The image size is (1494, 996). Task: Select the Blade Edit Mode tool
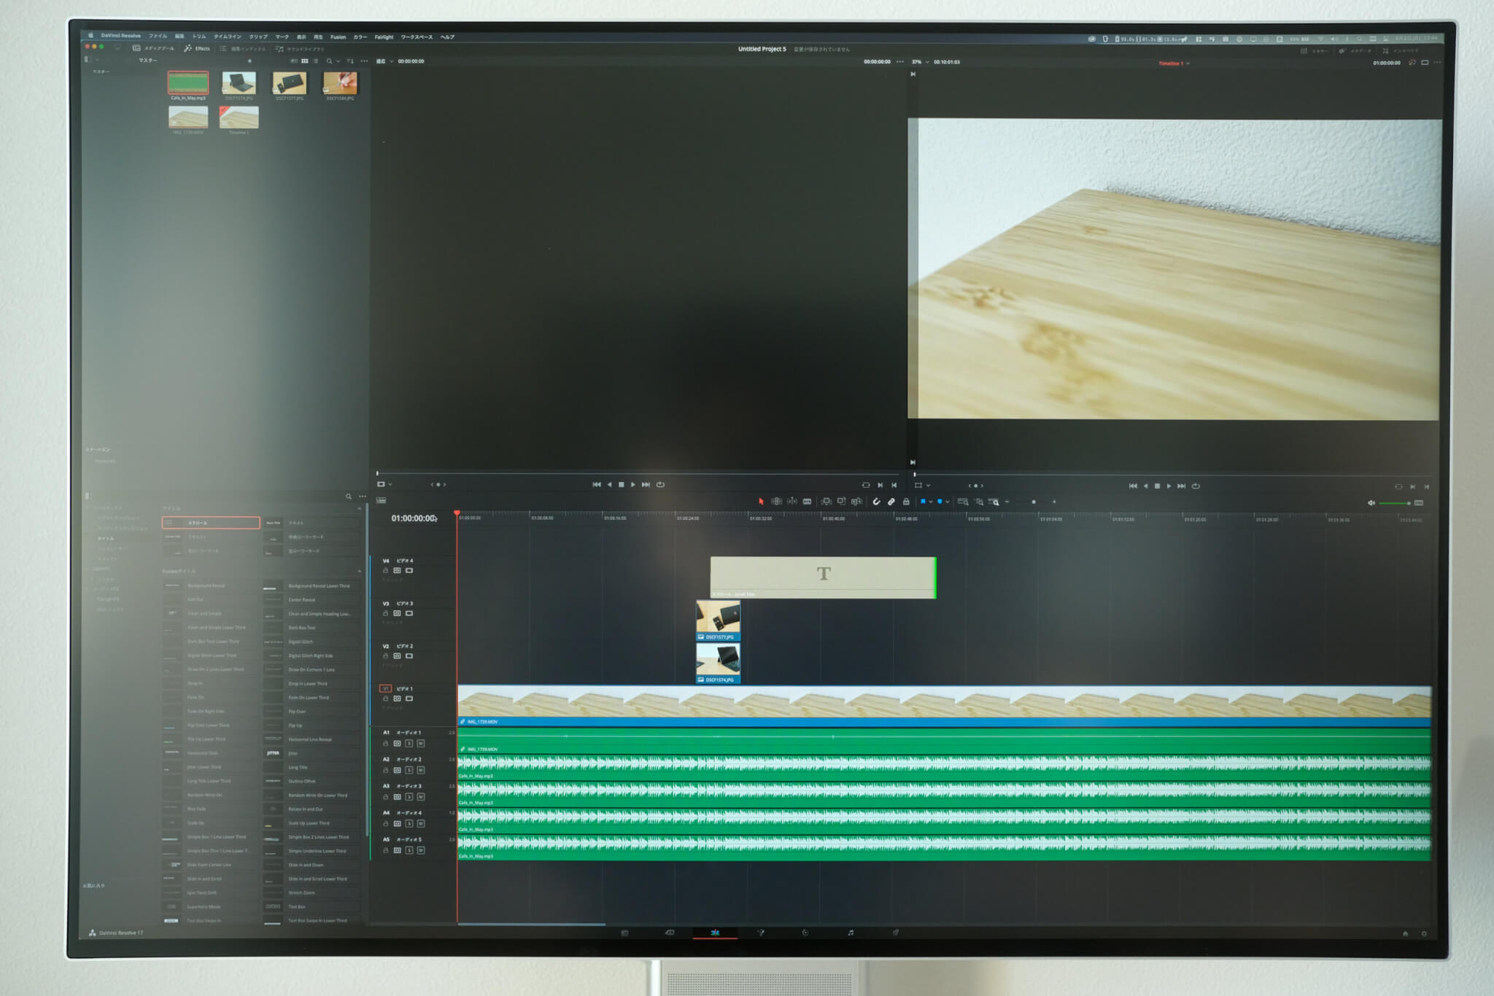point(808,502)
